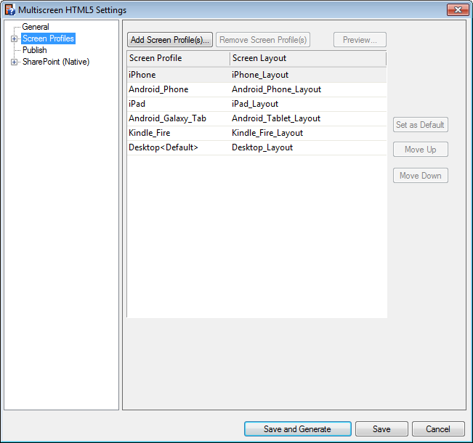This screenshot has width=473, height=443.
Task: Cancel the settings dialog
Action: coord(437,429)
